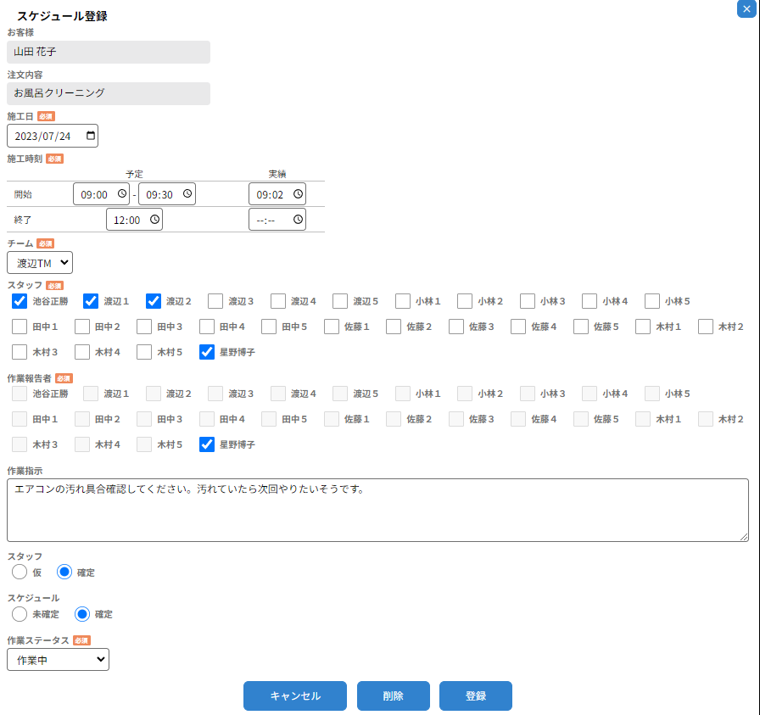
Task: Select 仮 radio button under スタッフ
Action: coord(20,573)
